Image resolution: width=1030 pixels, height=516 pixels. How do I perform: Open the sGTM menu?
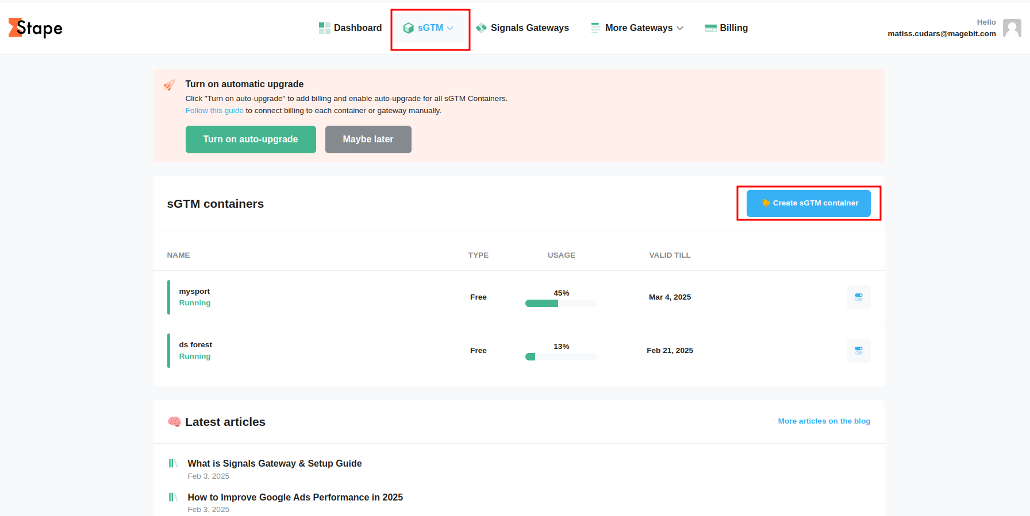tap(428, 28)
